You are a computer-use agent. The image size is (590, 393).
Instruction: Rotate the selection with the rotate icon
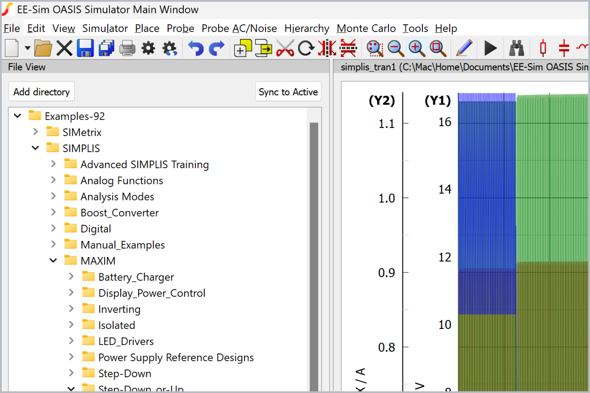click(306, 48)
